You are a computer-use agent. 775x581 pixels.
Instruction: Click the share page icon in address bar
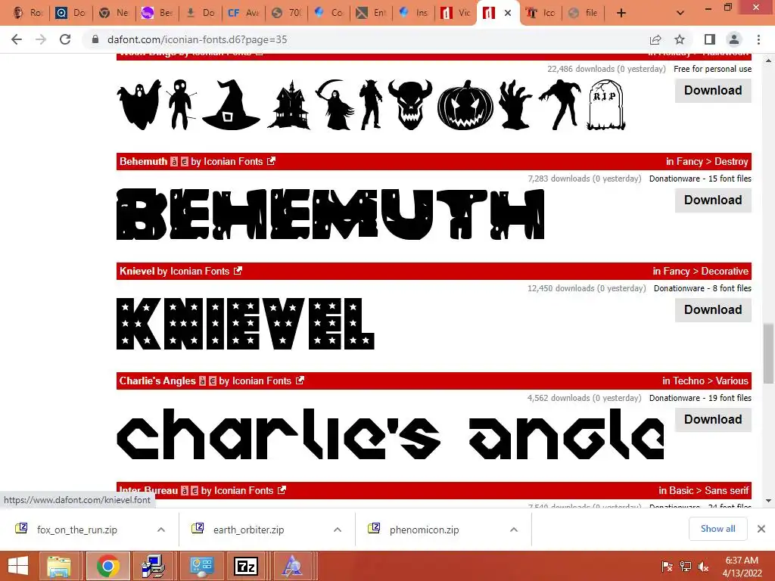tap(655, 39)
